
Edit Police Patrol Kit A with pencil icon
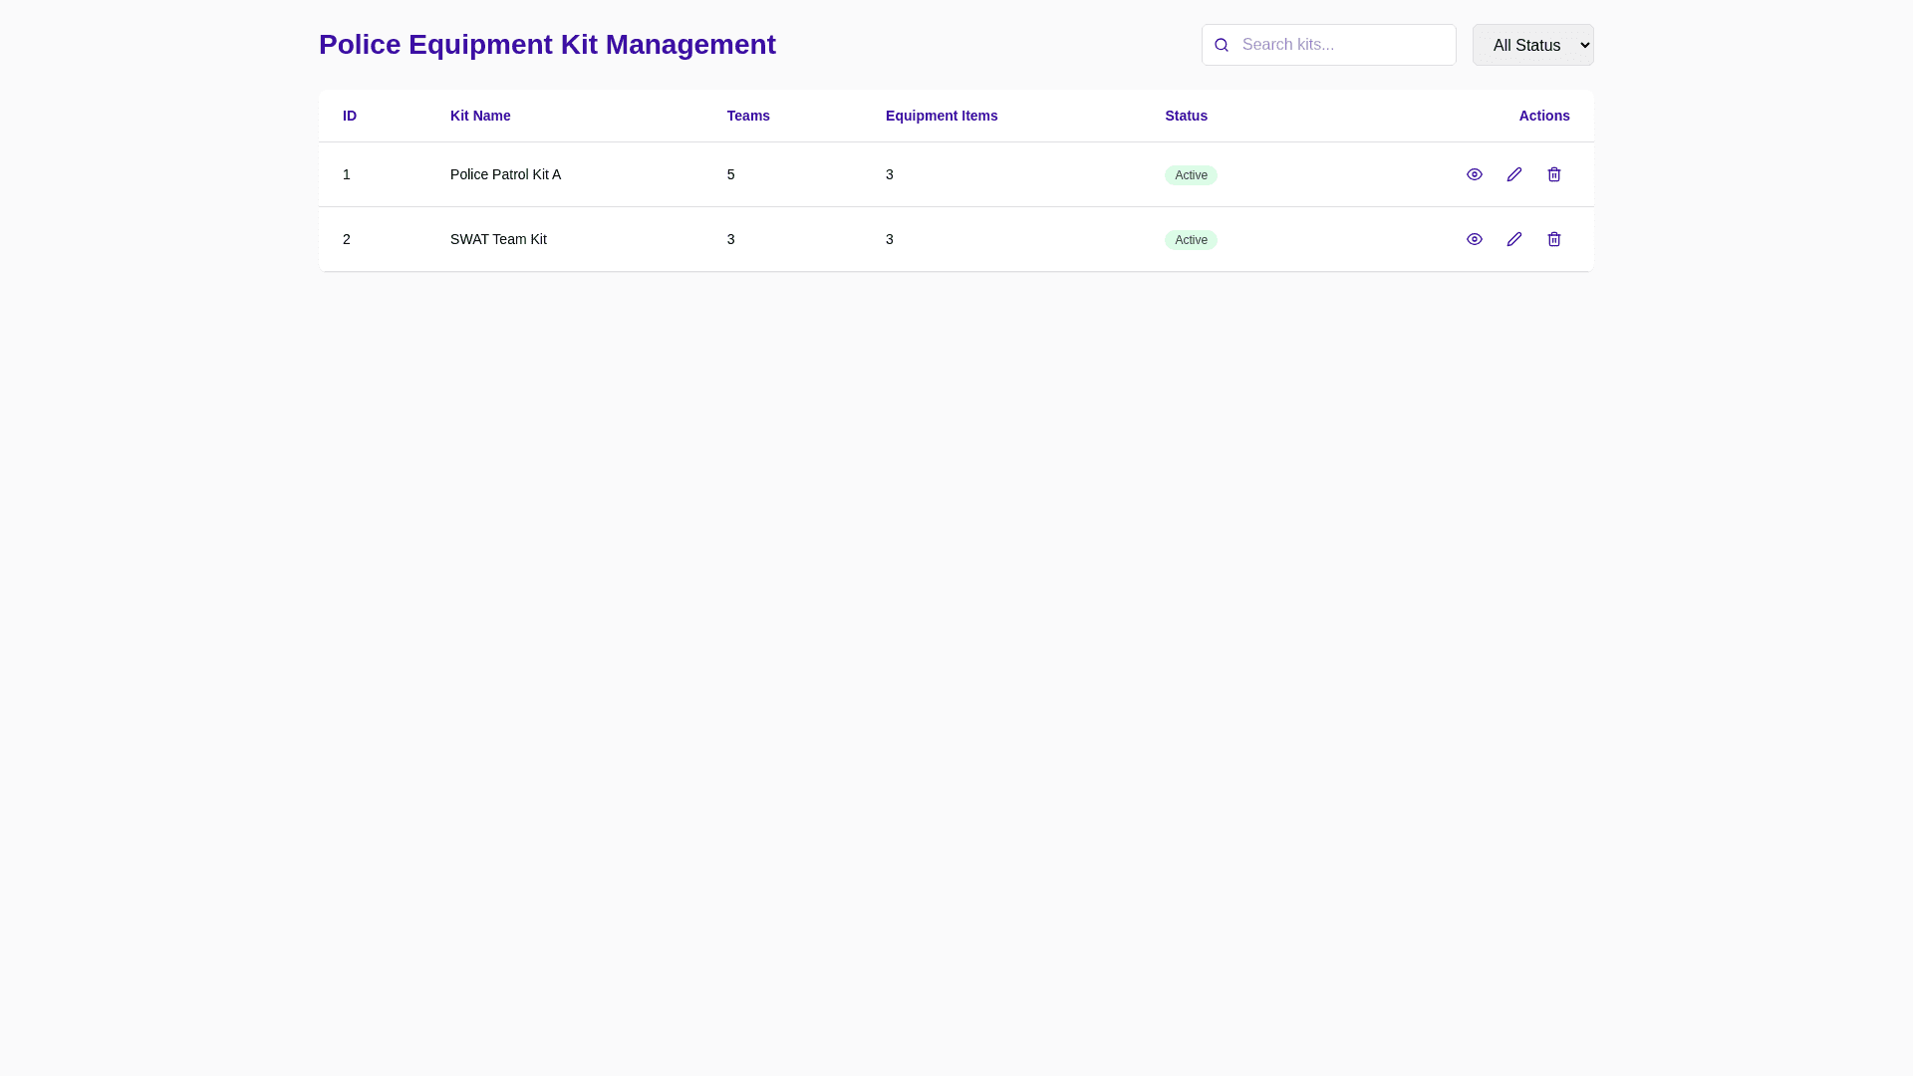[1513, 174]
